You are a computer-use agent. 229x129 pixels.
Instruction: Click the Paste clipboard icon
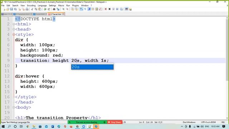click(x=40, y=9)
